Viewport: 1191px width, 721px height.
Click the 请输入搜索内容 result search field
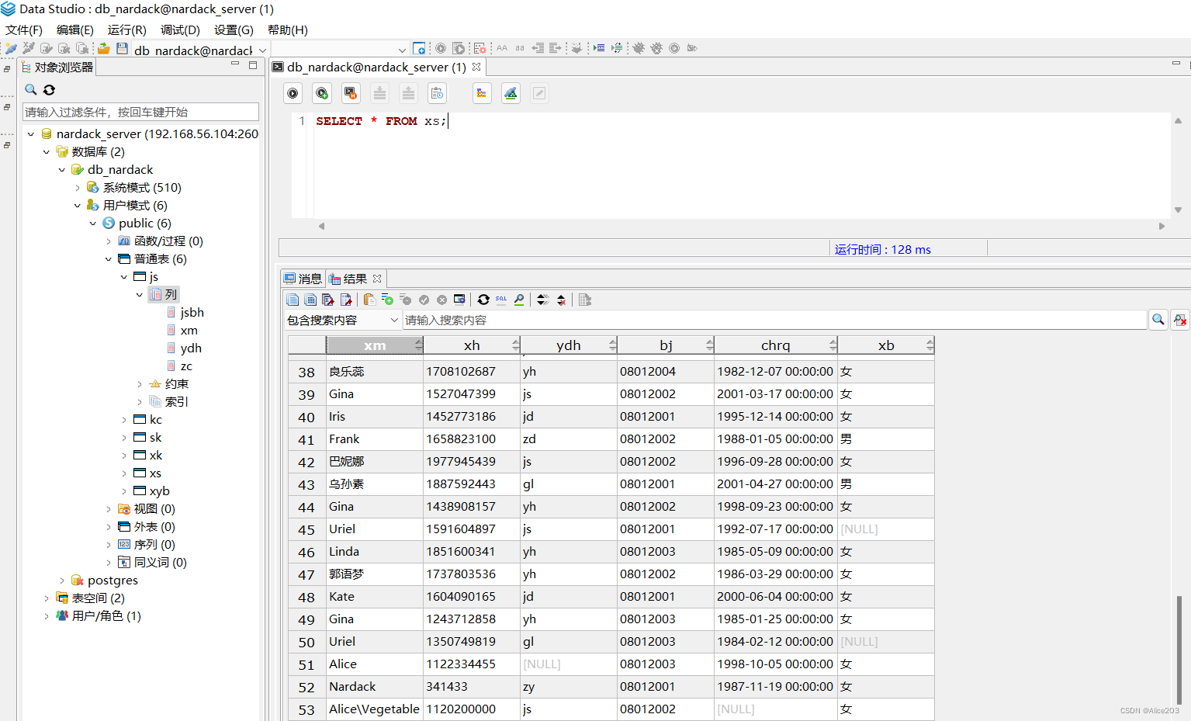point(774,320)
